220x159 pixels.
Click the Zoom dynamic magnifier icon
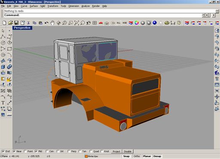(64, 23)
